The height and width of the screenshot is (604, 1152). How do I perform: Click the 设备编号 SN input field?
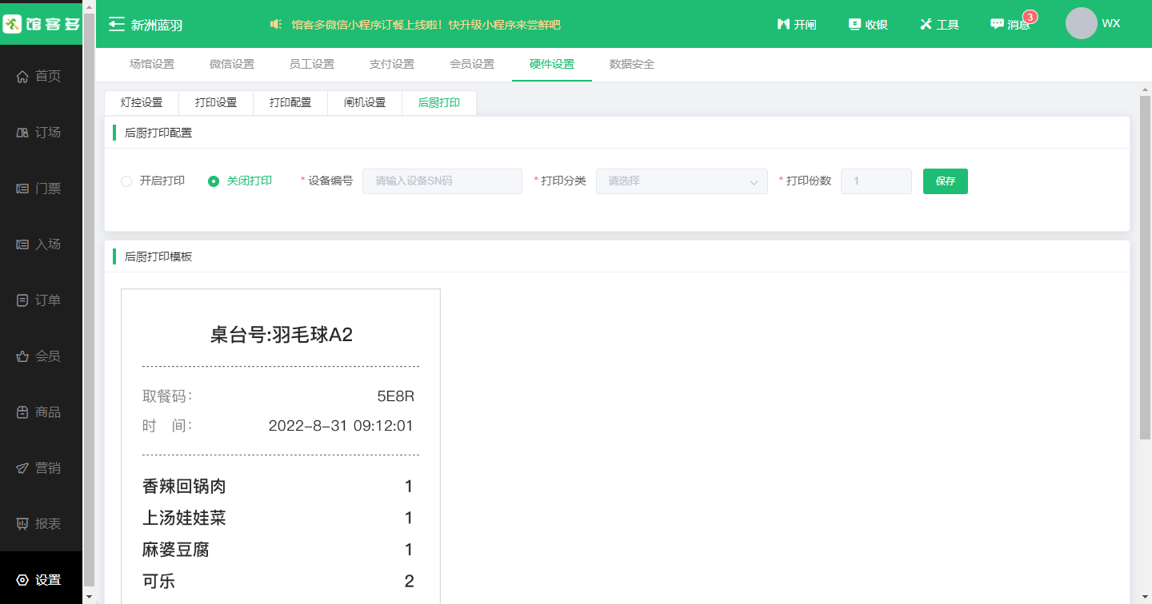(442, 181)
